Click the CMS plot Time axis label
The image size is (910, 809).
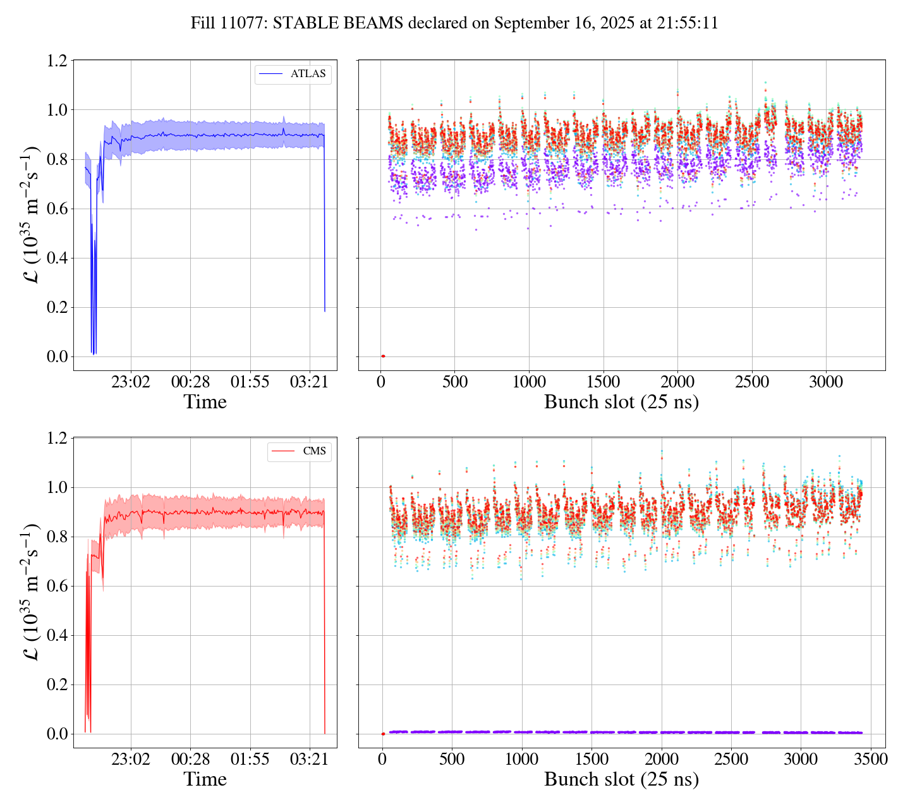[x=205, y=779]
